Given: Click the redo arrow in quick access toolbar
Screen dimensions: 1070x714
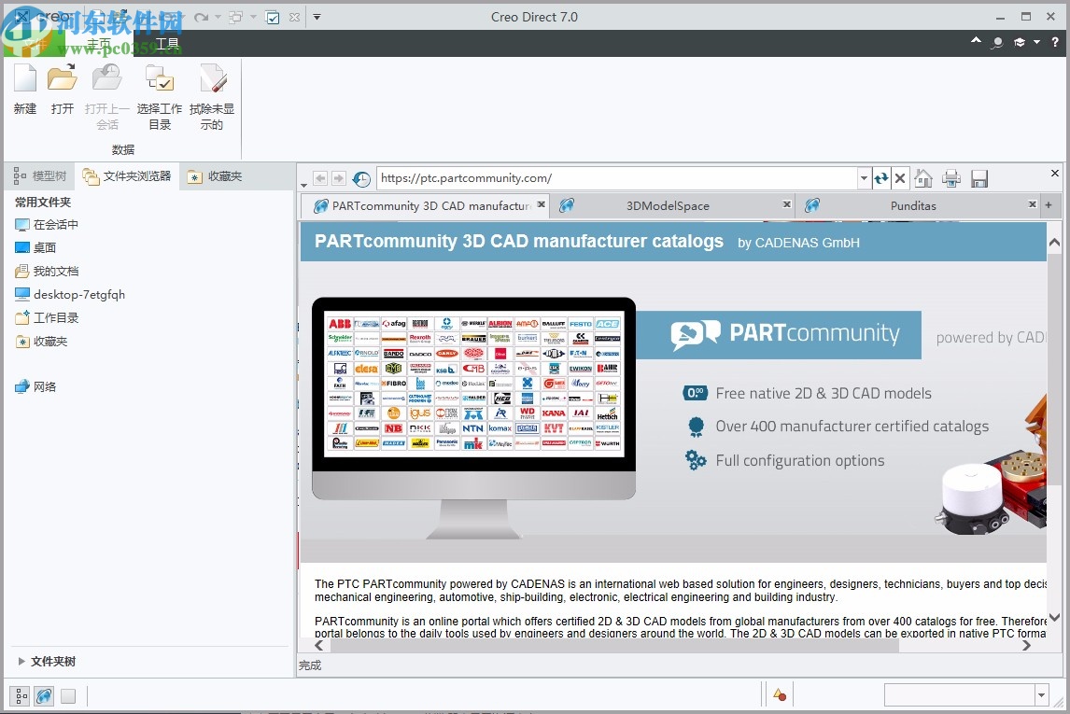Looking at the screenshot, I should point(201,17).
